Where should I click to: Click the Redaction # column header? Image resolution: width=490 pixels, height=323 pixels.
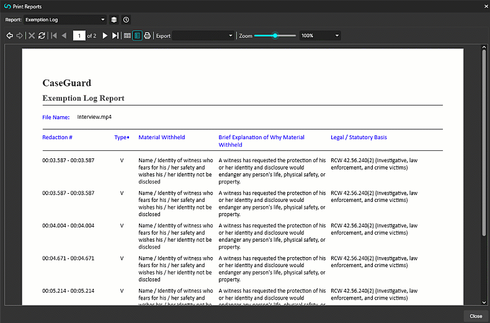57,137
